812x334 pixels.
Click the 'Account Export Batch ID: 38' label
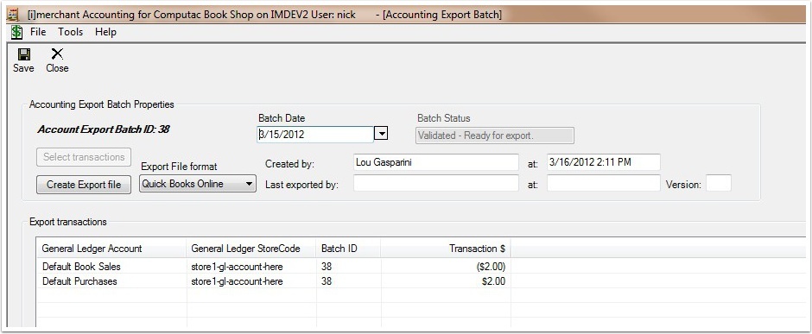(104, 129)
